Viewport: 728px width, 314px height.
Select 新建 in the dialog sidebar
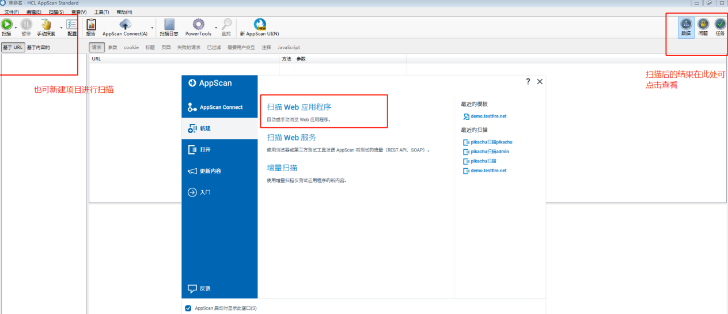pyautogui.click(x=219, y=128)
